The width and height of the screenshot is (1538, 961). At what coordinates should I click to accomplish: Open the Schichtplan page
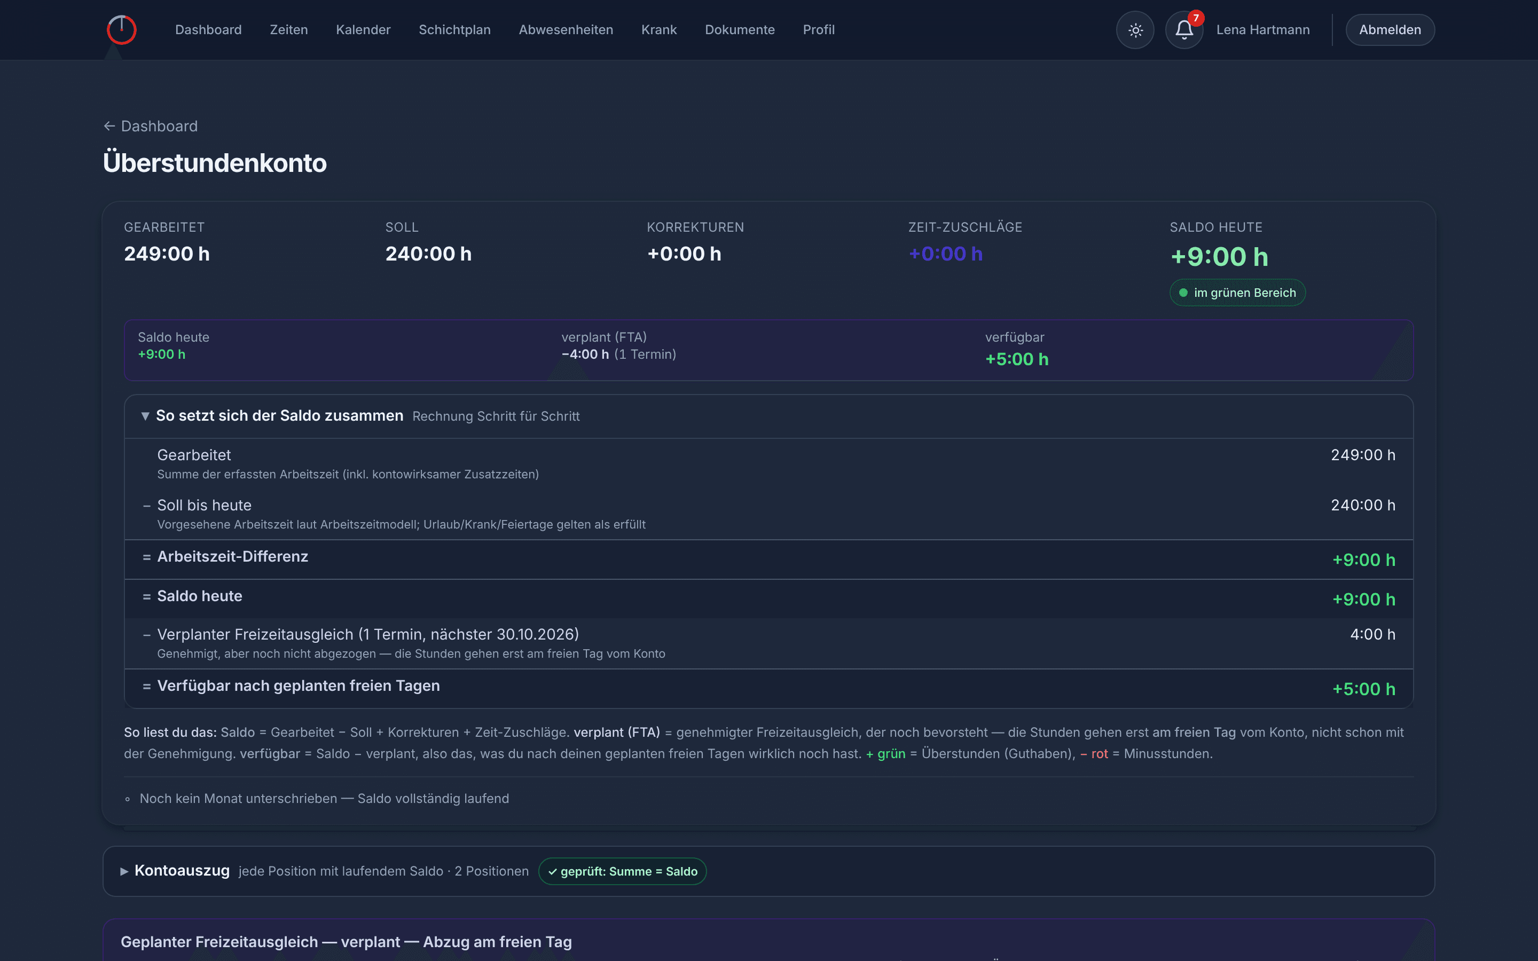(x=454, y=30)
